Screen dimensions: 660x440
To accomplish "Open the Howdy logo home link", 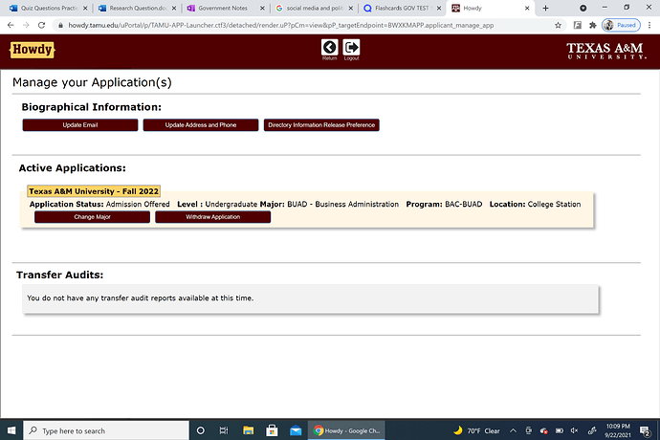I will (x=33, y=50).
